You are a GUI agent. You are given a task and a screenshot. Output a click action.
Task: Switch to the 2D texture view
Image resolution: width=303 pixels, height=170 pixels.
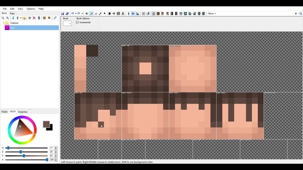[133, 14]
